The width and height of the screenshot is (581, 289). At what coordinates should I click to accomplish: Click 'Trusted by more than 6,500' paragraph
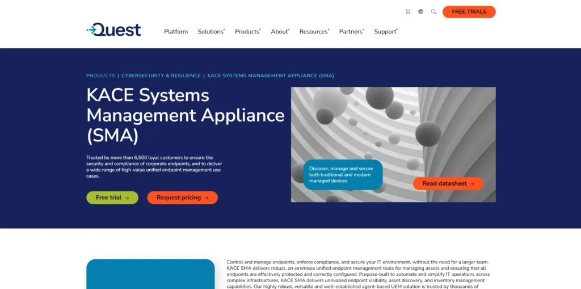click(x=154, y=167)
